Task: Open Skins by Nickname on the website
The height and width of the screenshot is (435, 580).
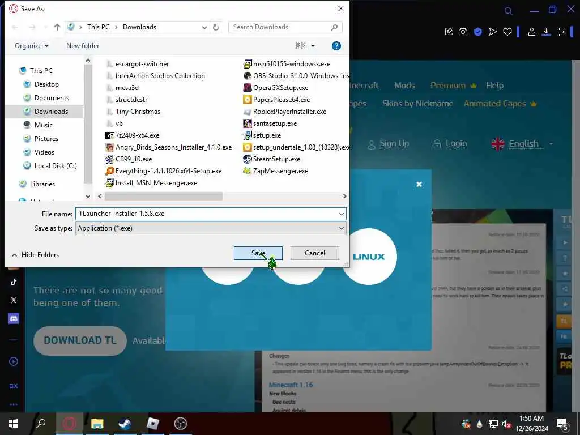Action: click(x=417, y=104)
